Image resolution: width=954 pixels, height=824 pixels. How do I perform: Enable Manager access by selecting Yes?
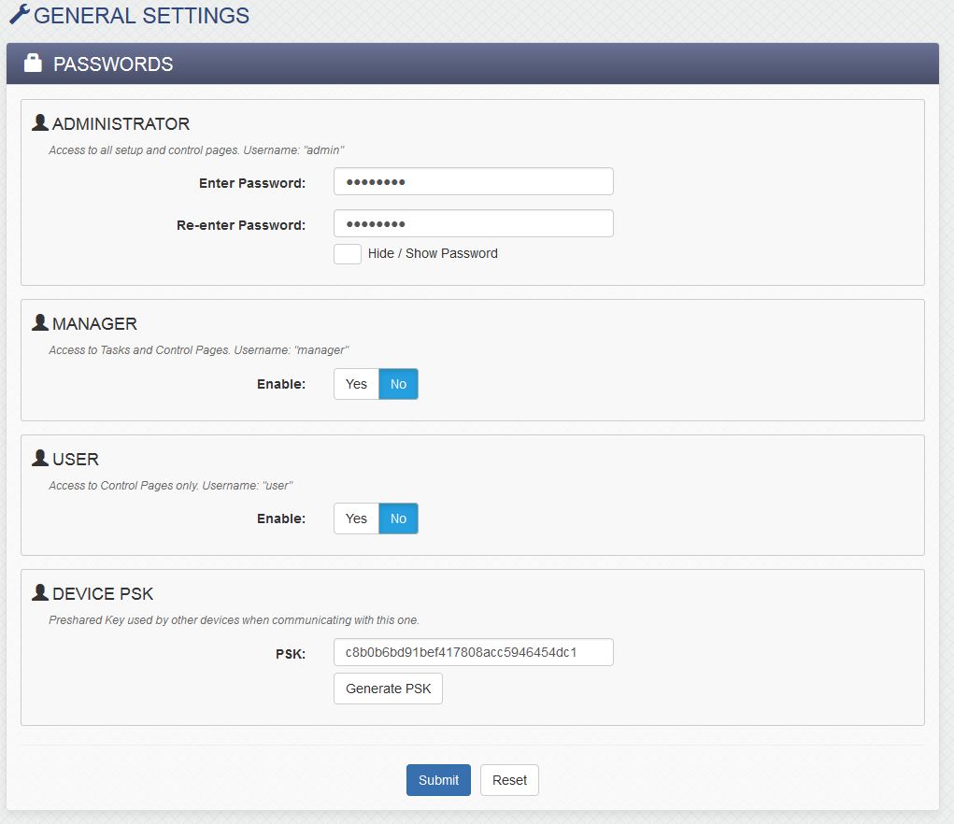click(x=355, y=383)
